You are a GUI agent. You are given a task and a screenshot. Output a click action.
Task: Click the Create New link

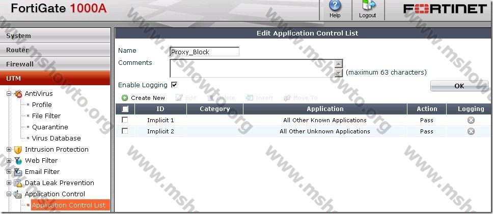[148, 98]
